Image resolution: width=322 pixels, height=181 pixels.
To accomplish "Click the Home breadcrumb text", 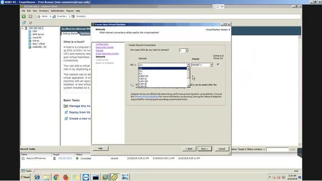I will click(45, 17).
